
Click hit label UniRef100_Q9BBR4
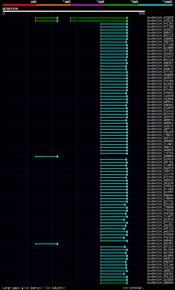point(160,156)
